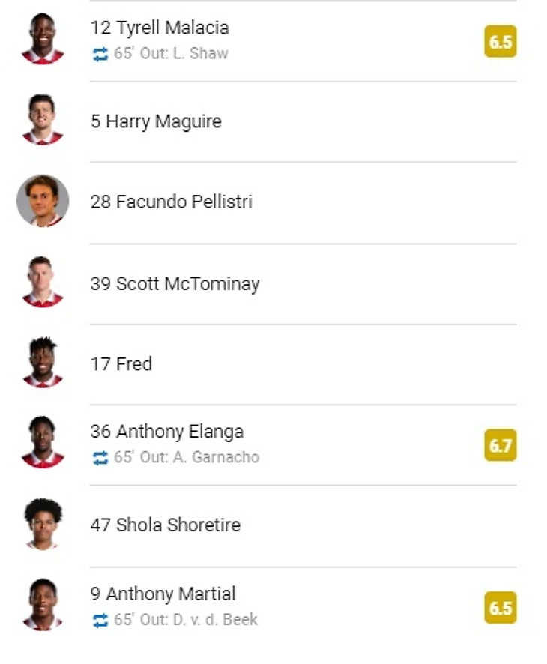Click Anthony Elanga's 6.7 rating badge

coord(500,446)
